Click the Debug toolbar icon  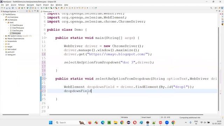click(x=42, y=8)
